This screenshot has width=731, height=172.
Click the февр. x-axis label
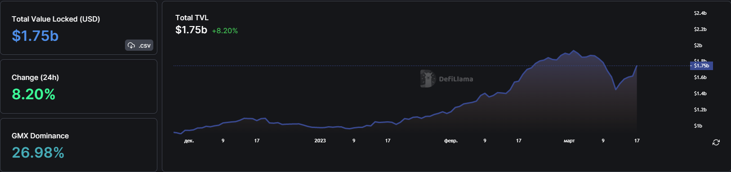tap(451, 141)
